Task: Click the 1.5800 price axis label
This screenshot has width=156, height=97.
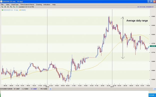Action: coord(153,34)
